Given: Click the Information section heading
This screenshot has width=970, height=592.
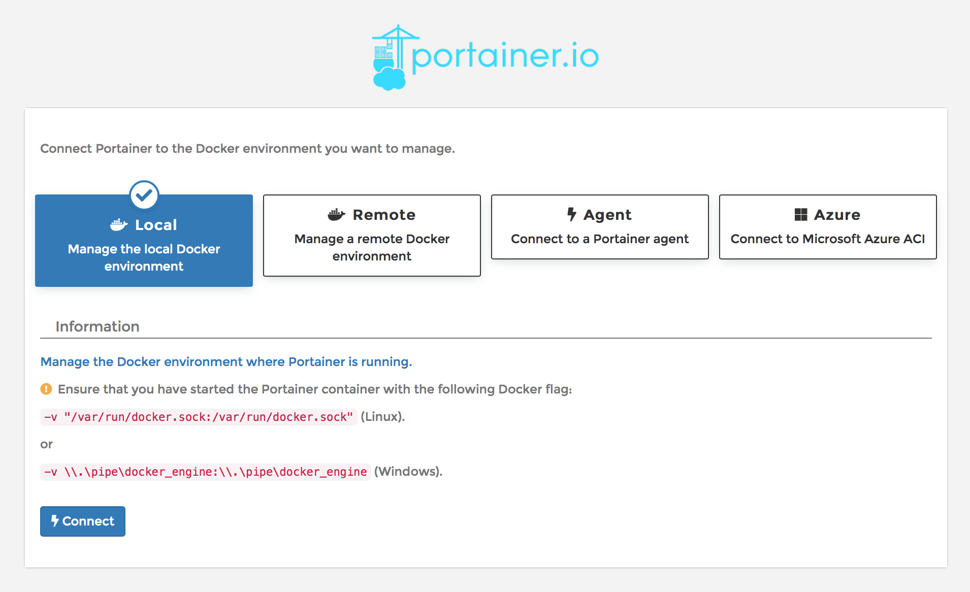Looking at the screenshot, I should (x=98, y=326).
